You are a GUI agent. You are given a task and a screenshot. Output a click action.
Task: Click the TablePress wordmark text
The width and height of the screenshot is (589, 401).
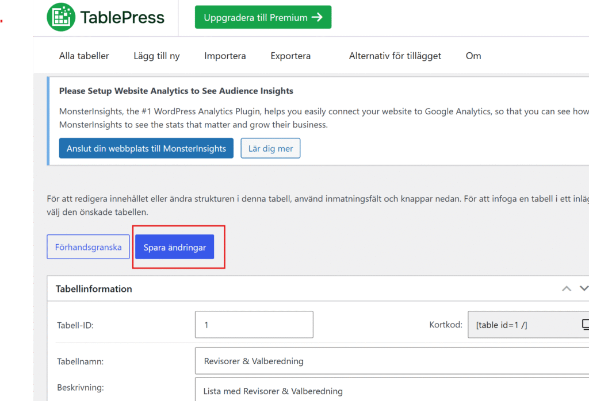pos(122,17)
